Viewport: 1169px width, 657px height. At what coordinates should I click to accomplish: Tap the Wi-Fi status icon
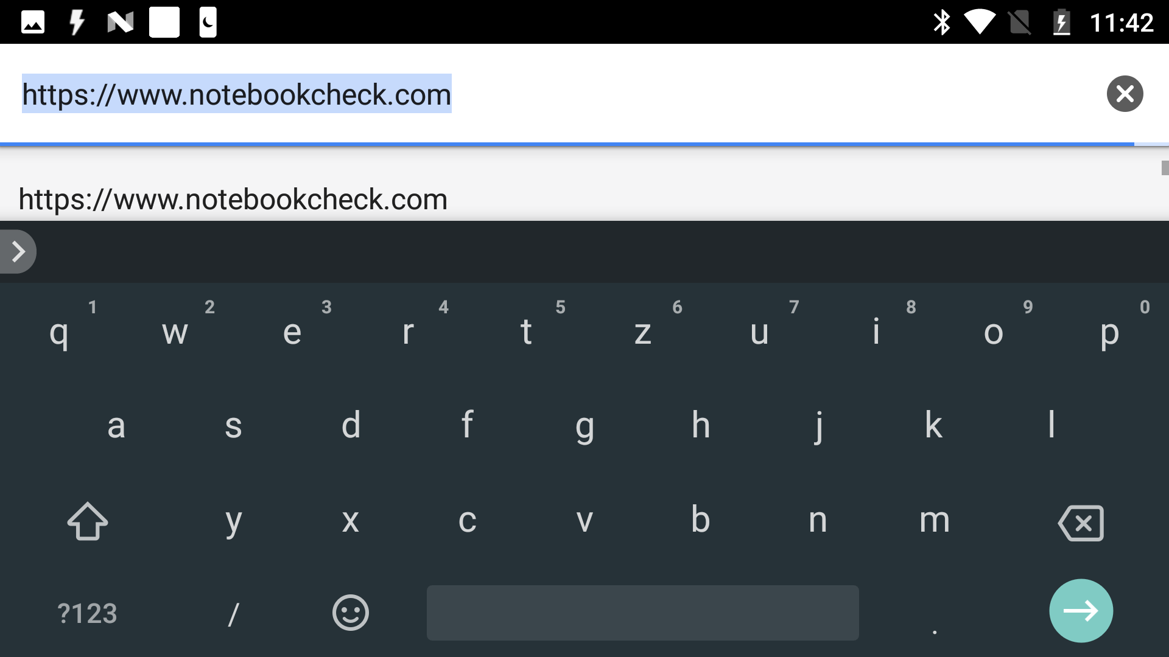pos(979,23)
